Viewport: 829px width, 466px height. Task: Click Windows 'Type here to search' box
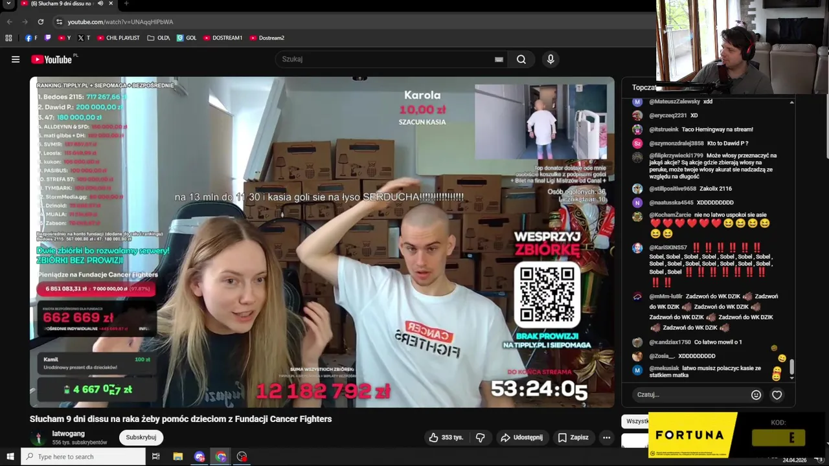pyautogui.click(x=83, y=457)
